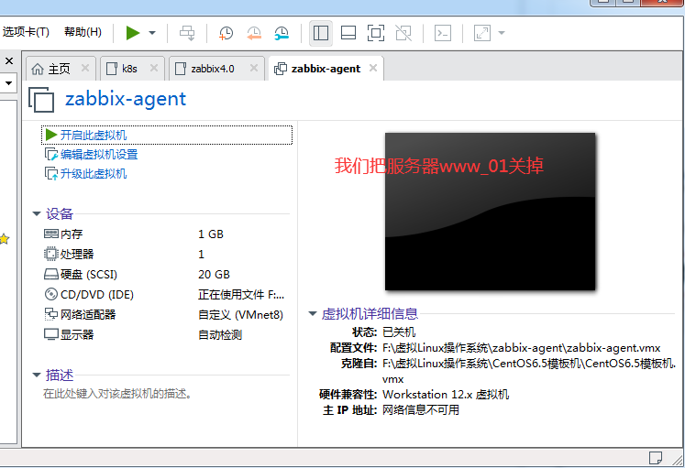Select the CD/DVD (IDE) device row
This screenshot has width=685, height=468.
pos(166,294)
